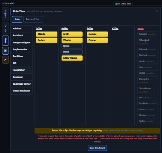Open the Details sidebar tab
This screenshot has width=162, height=153.
coord(5,28)
